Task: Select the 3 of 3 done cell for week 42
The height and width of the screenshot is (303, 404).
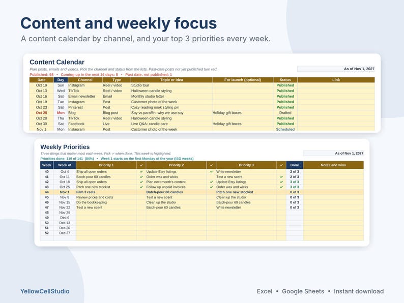Action: click(295, 182)
